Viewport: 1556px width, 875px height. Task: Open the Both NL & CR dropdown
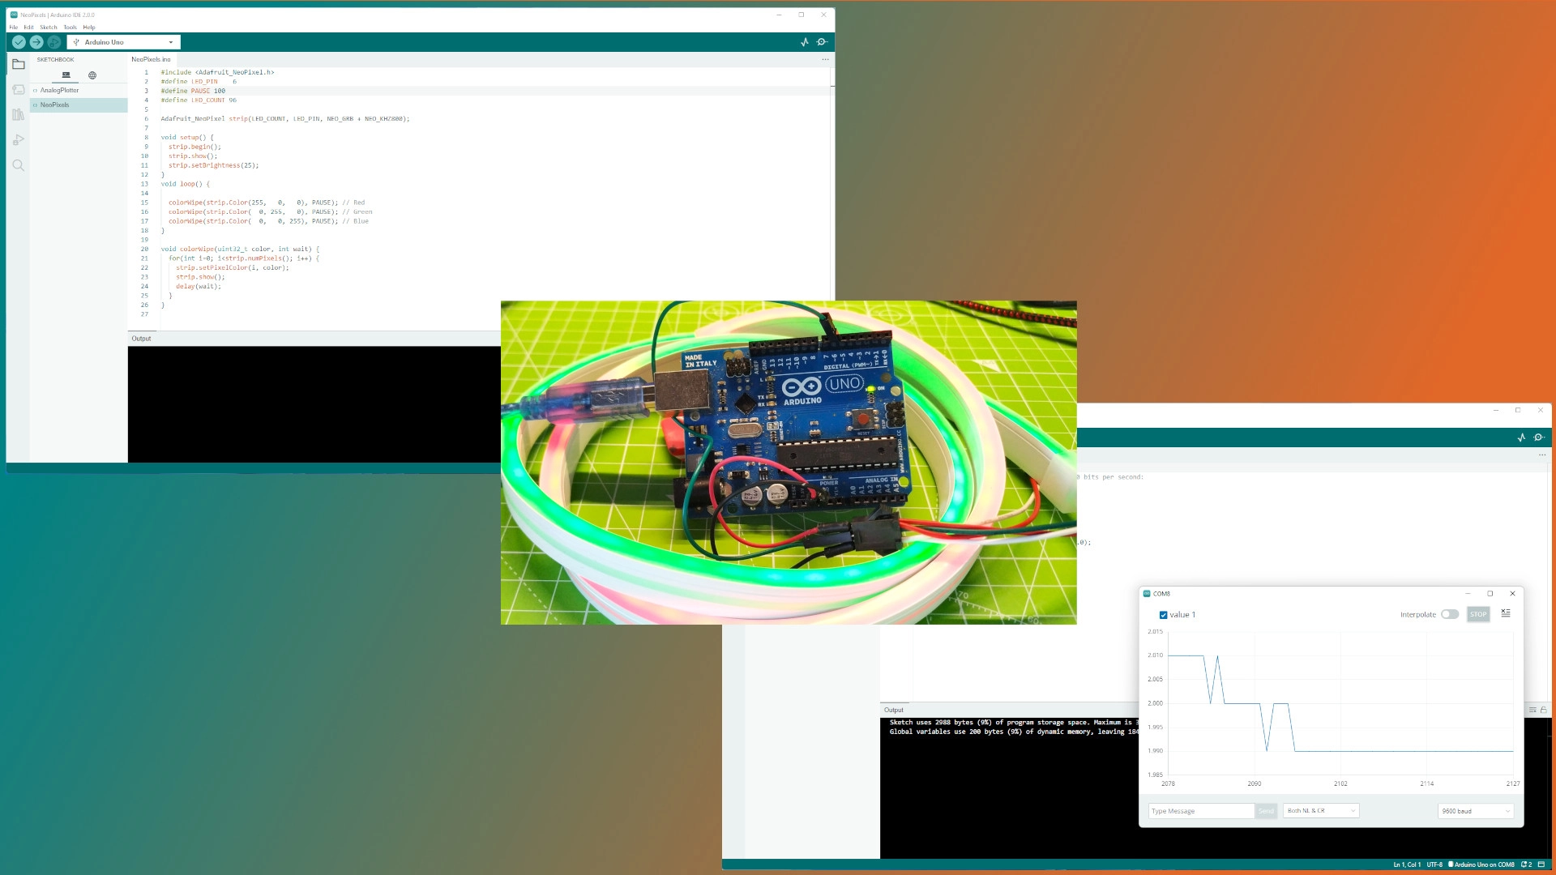[1321, 811]
